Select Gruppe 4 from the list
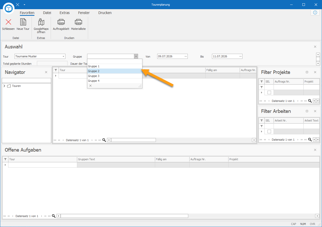Screen dimensions: 322x227 [x=115, y=81]
